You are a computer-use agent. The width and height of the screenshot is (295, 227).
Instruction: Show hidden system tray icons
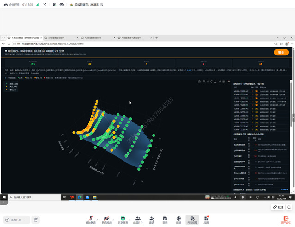pos(265,197)
